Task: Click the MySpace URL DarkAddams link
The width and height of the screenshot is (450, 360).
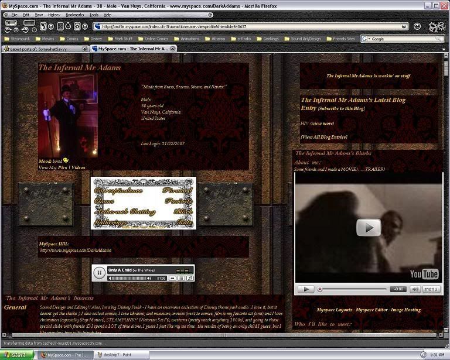Action: pos(76,250)
